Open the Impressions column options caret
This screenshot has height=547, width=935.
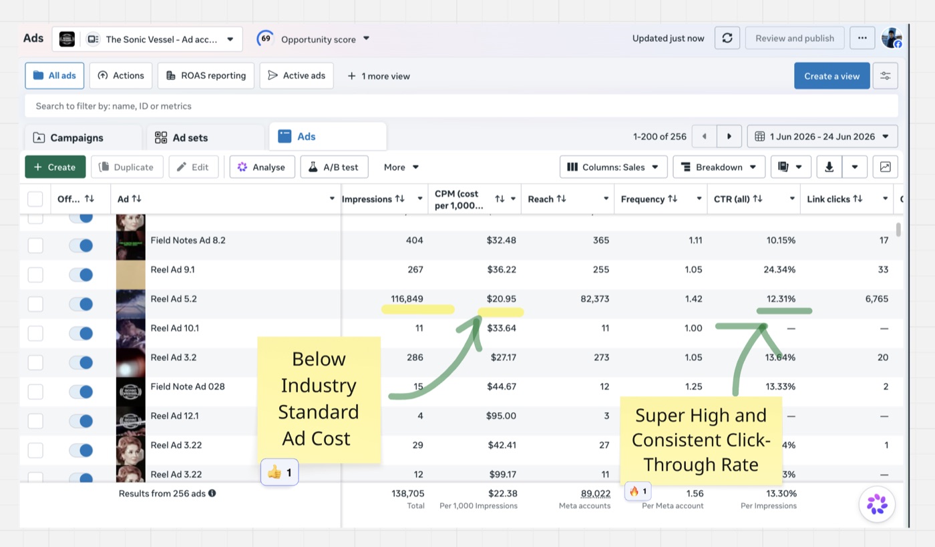420,199
